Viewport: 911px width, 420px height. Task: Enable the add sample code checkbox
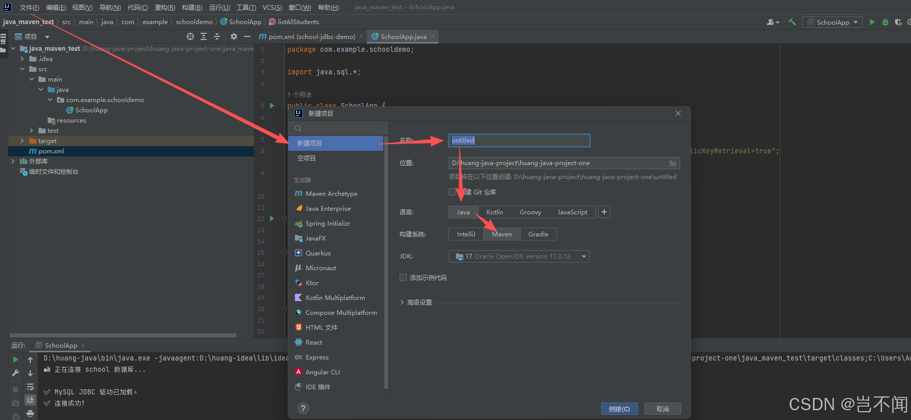pos(403,277)
